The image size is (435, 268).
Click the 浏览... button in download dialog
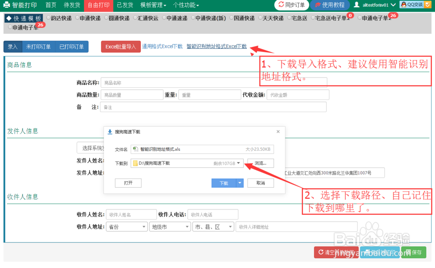tap(261, 163)
